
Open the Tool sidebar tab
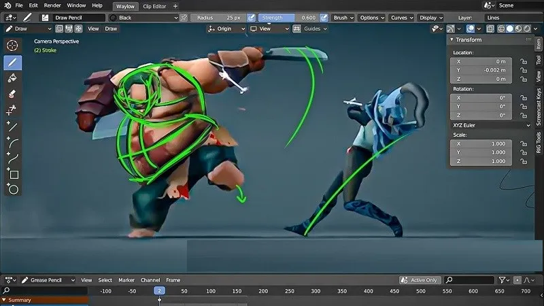(539, 60)
